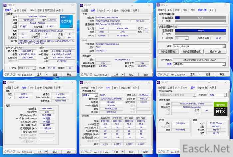Click the CPU-Z title icon in graphics window

click(x=158, y=82)
